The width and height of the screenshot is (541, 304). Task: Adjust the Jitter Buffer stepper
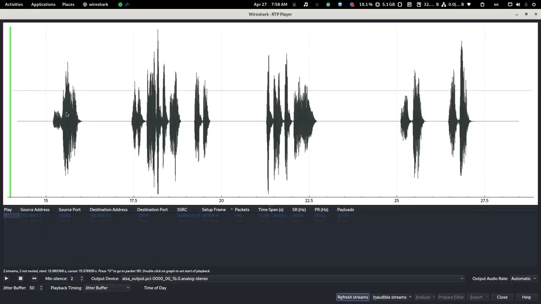tap(41, 288)
